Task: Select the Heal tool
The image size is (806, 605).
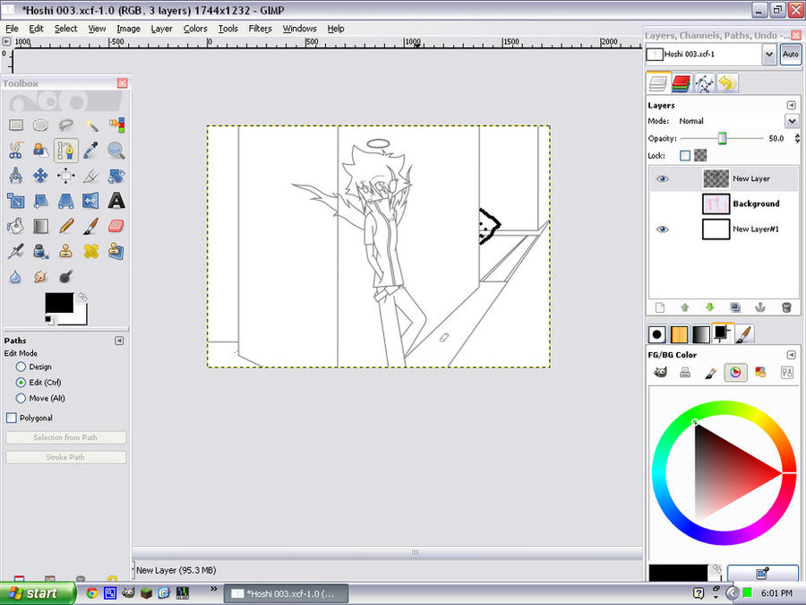Action: coord(91,251)
